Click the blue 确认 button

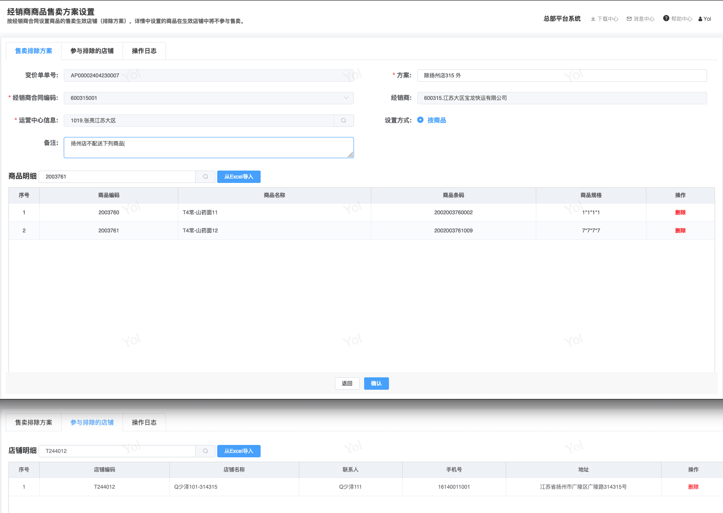point(376,384)
